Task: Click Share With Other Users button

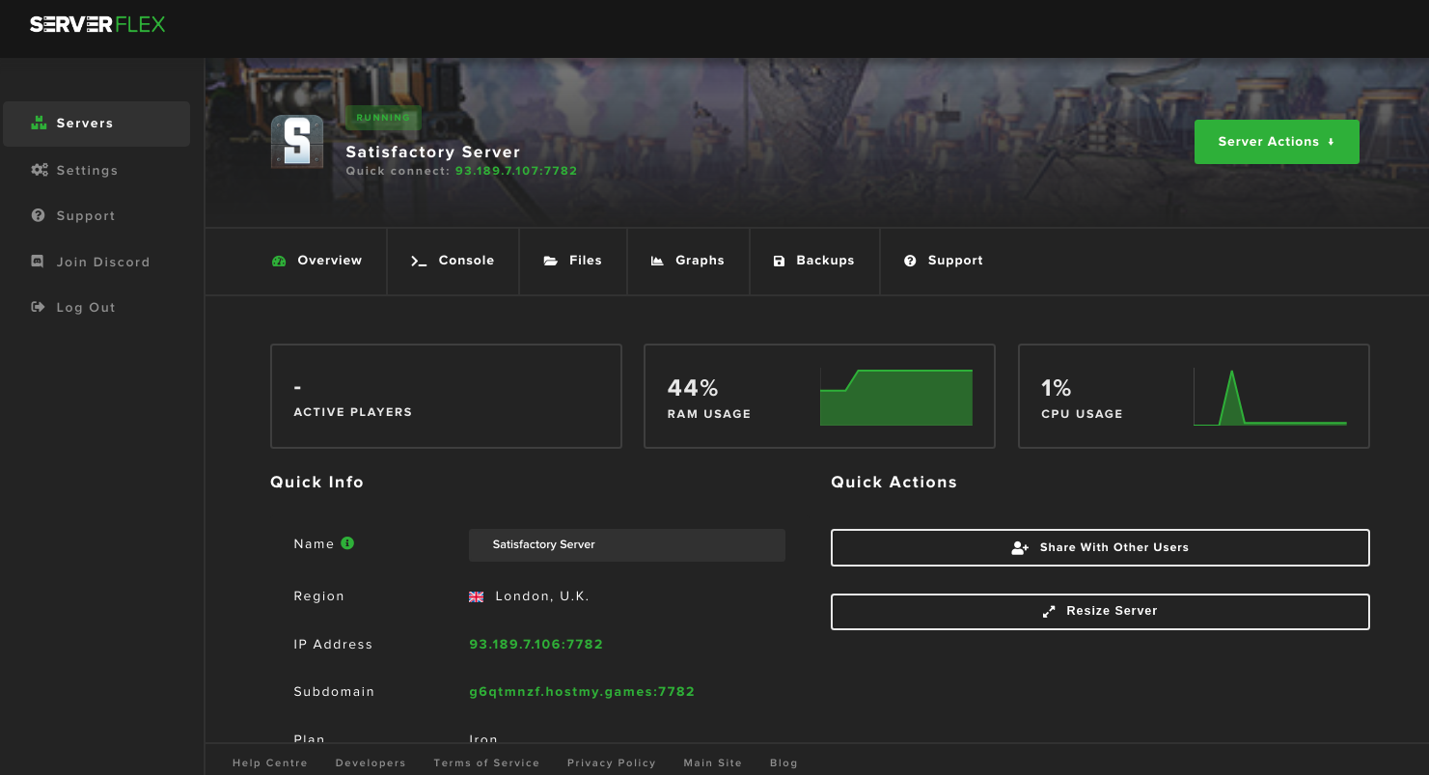Action: coord(1100,547)
